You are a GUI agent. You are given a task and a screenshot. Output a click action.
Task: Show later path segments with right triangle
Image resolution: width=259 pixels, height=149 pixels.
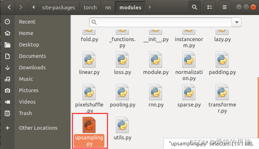(x=150, y=7)
